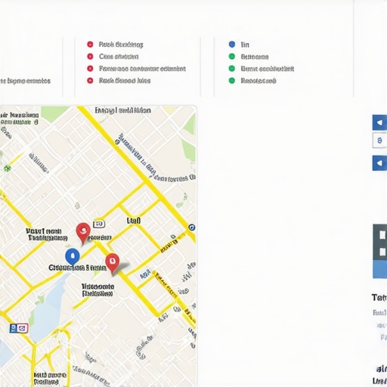Click the input box between the blue arrow buttons
Screen dimensions: 387x387
pos(379,141)
